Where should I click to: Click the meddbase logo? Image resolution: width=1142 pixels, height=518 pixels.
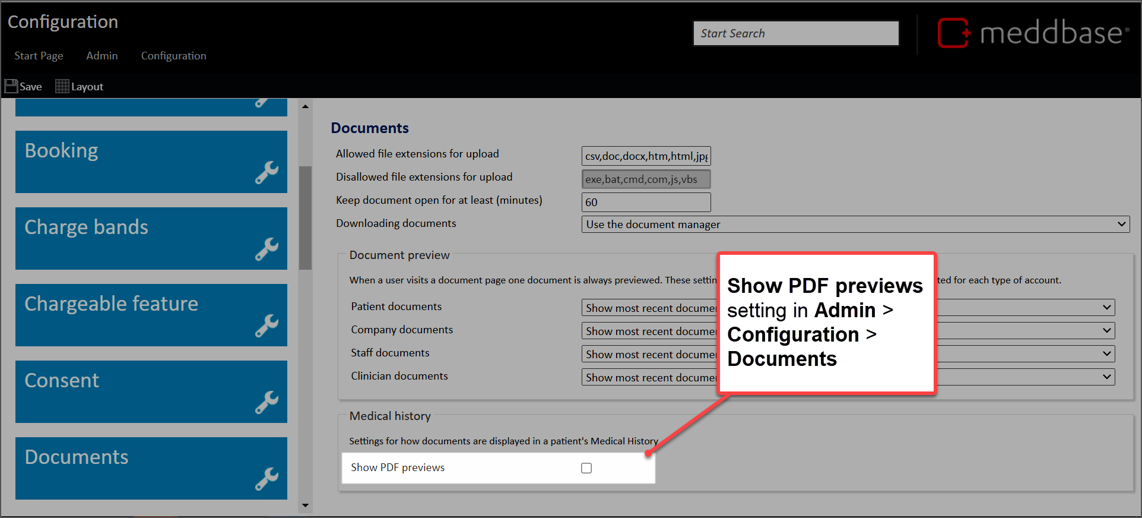pyautogui.click(x=1033, y=33)
